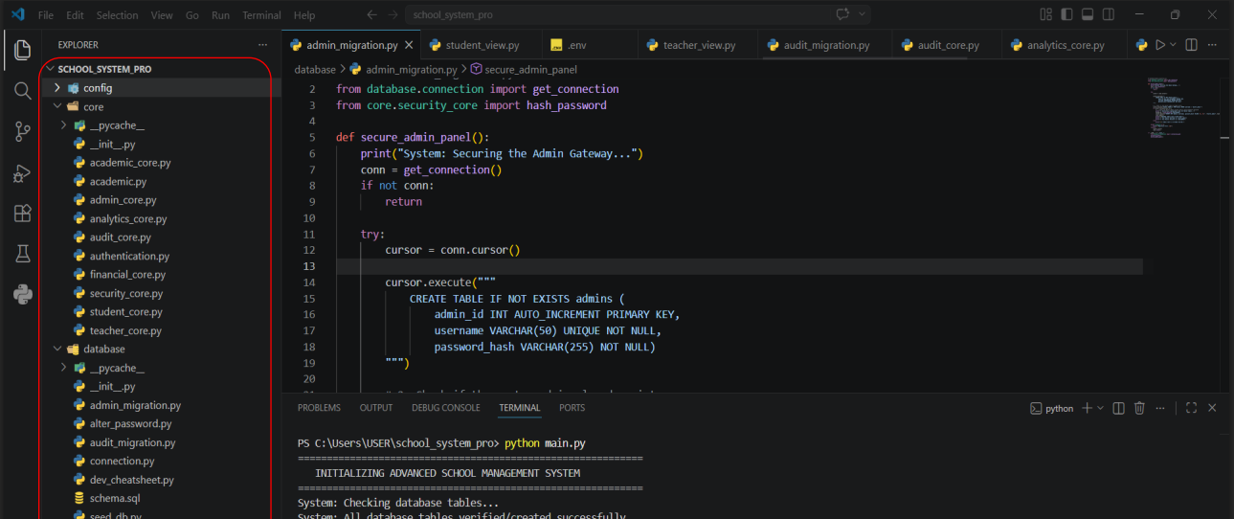Open schema.sql in Explorer tree
Screen dimensions: 1234x519
tap(116, 499)
